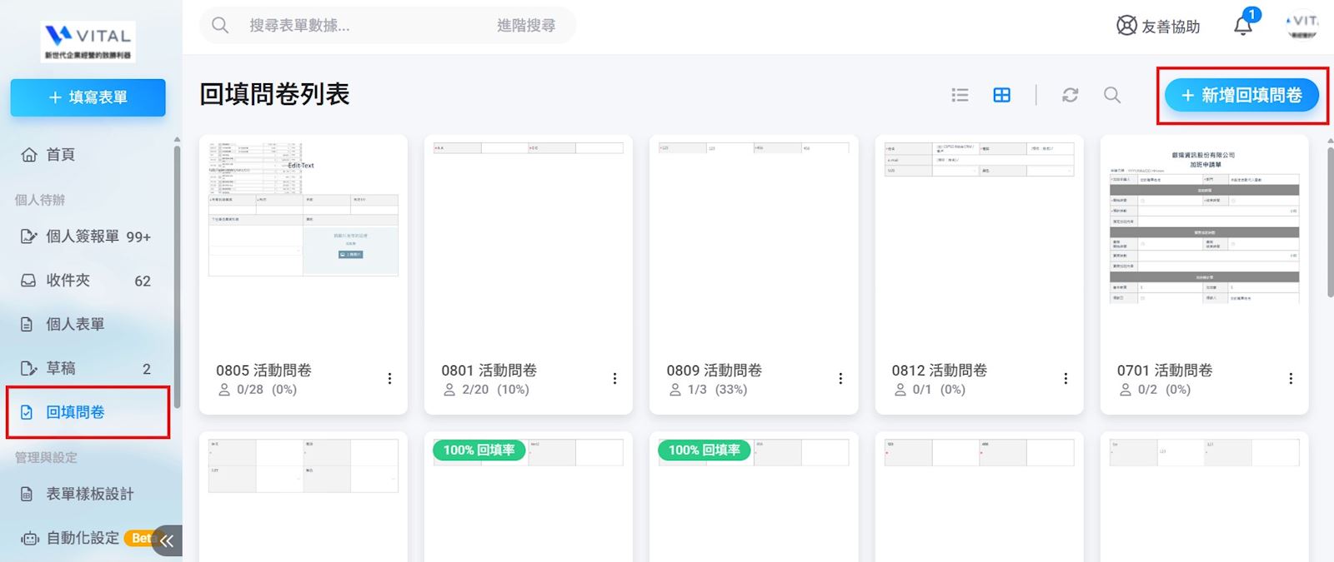Switch to grid card view
The height and width of the screenshot is (562, 1334).
[x=1001, y=95]
